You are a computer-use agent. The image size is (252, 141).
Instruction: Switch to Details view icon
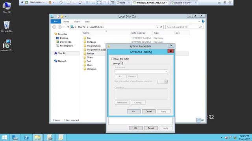point(198,120)
